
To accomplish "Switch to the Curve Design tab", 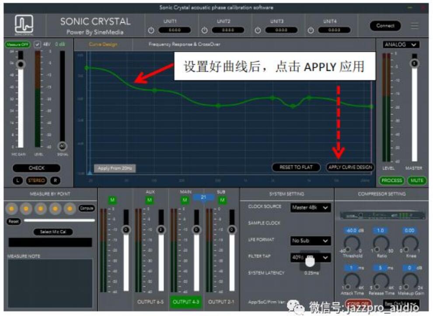I will [x=103, y=45].
